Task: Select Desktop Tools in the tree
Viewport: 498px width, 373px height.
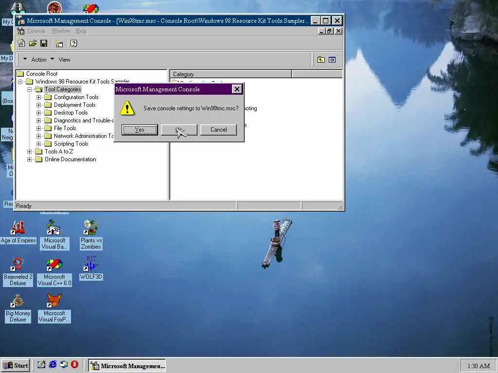Action: point(71,113)
